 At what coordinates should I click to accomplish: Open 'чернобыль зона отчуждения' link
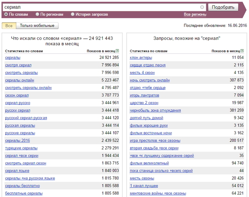pos(155,110)
